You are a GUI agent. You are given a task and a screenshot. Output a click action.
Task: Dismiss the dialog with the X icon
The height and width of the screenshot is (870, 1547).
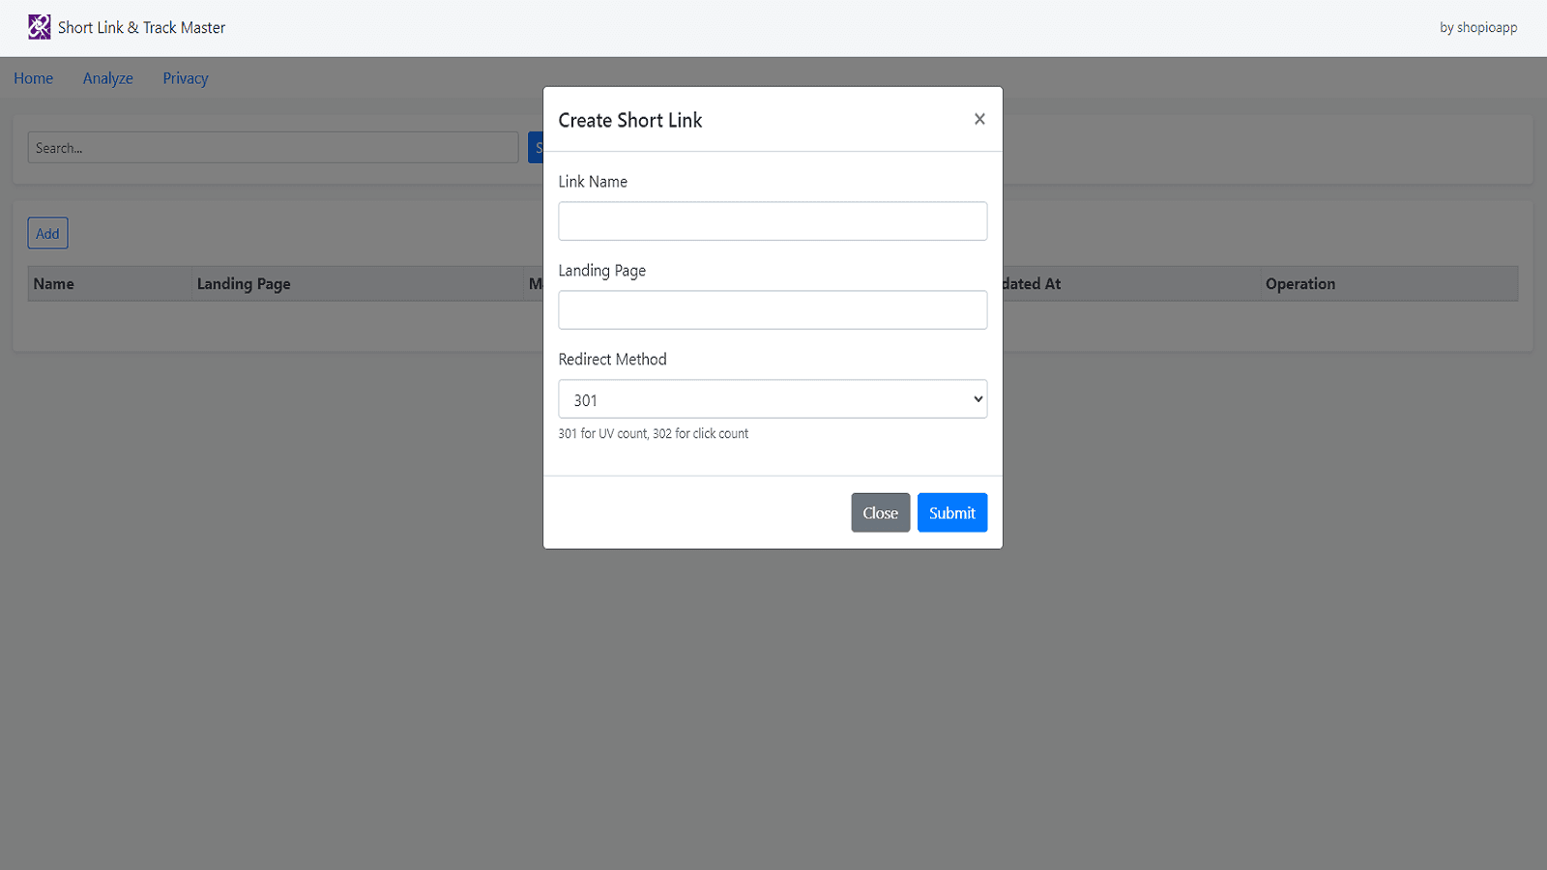978,119
